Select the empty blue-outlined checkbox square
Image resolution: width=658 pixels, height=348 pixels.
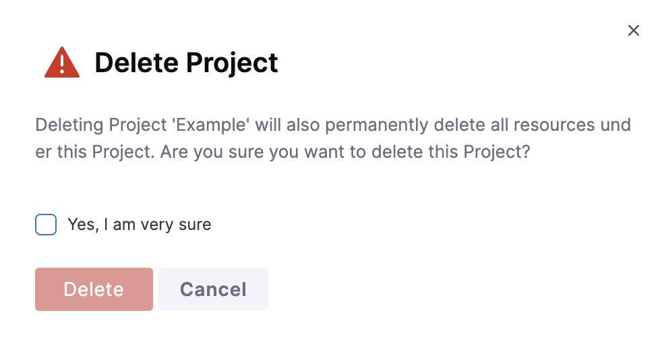(x=46, y=225)
